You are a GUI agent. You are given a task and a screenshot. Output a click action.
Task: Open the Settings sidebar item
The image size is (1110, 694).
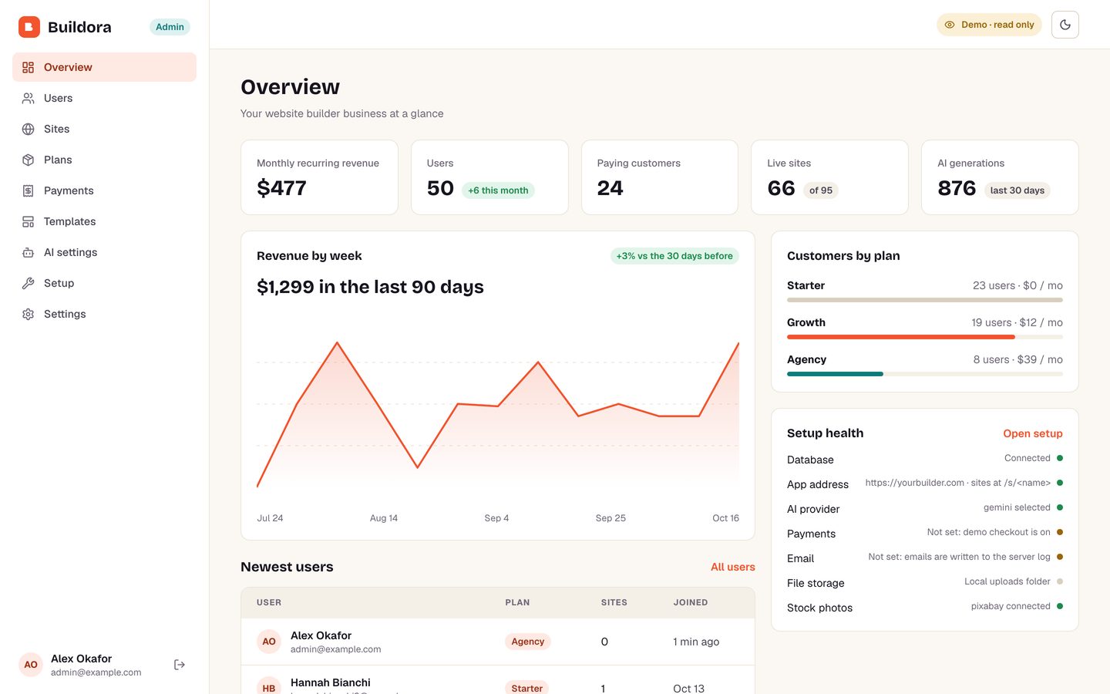(x=104, y=314)
